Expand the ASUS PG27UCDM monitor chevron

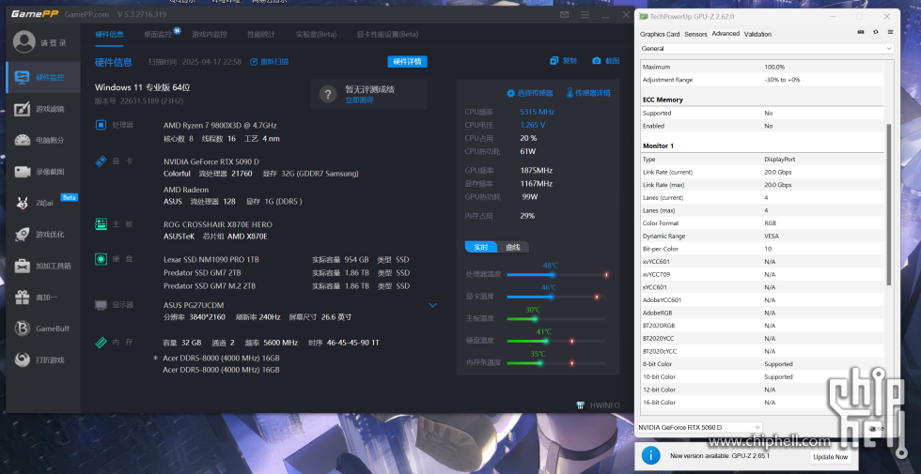(x=433, y=305)
